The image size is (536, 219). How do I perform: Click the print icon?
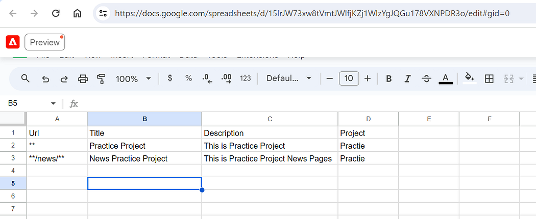point(83,79)
